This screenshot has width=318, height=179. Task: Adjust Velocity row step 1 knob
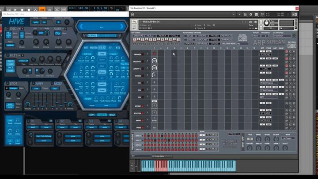click(154, 61)
